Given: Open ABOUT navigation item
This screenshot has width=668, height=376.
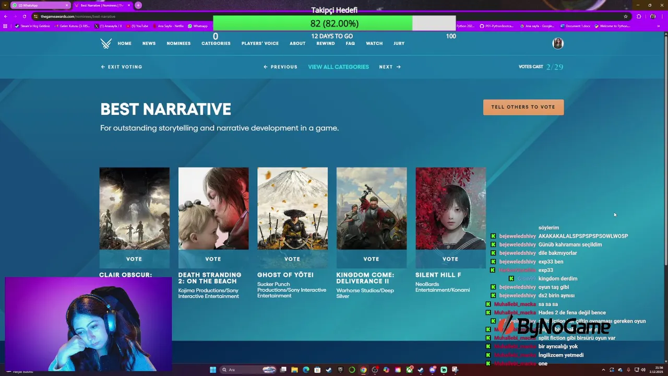Looking at the screenshot, I should click(297, 43).
